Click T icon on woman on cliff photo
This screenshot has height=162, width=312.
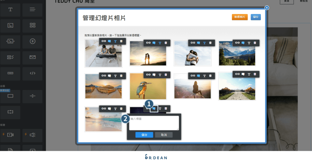205,76
